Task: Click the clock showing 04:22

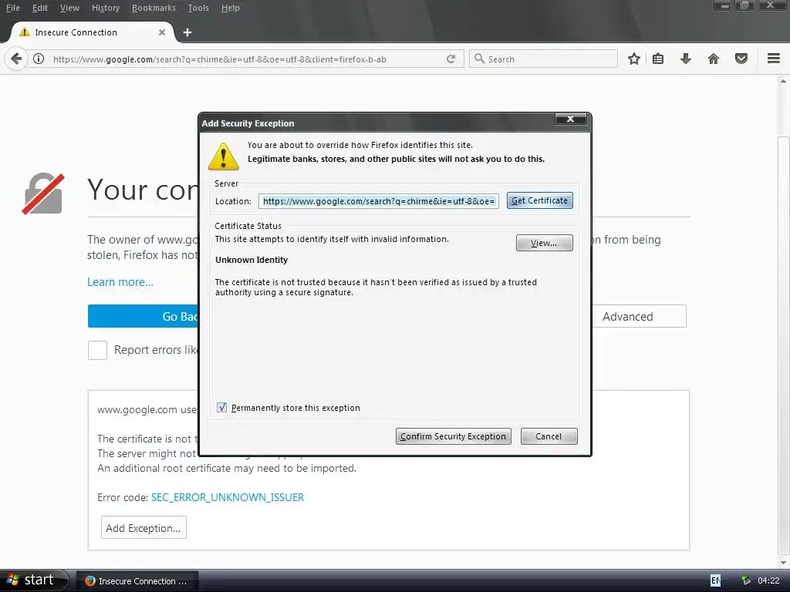Action: [x=768, y=580]
